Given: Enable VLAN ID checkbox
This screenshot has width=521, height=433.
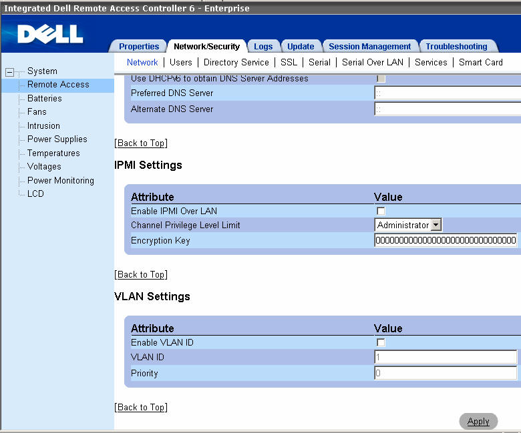Looking at the screenshot, I should (x=381, y=342).
